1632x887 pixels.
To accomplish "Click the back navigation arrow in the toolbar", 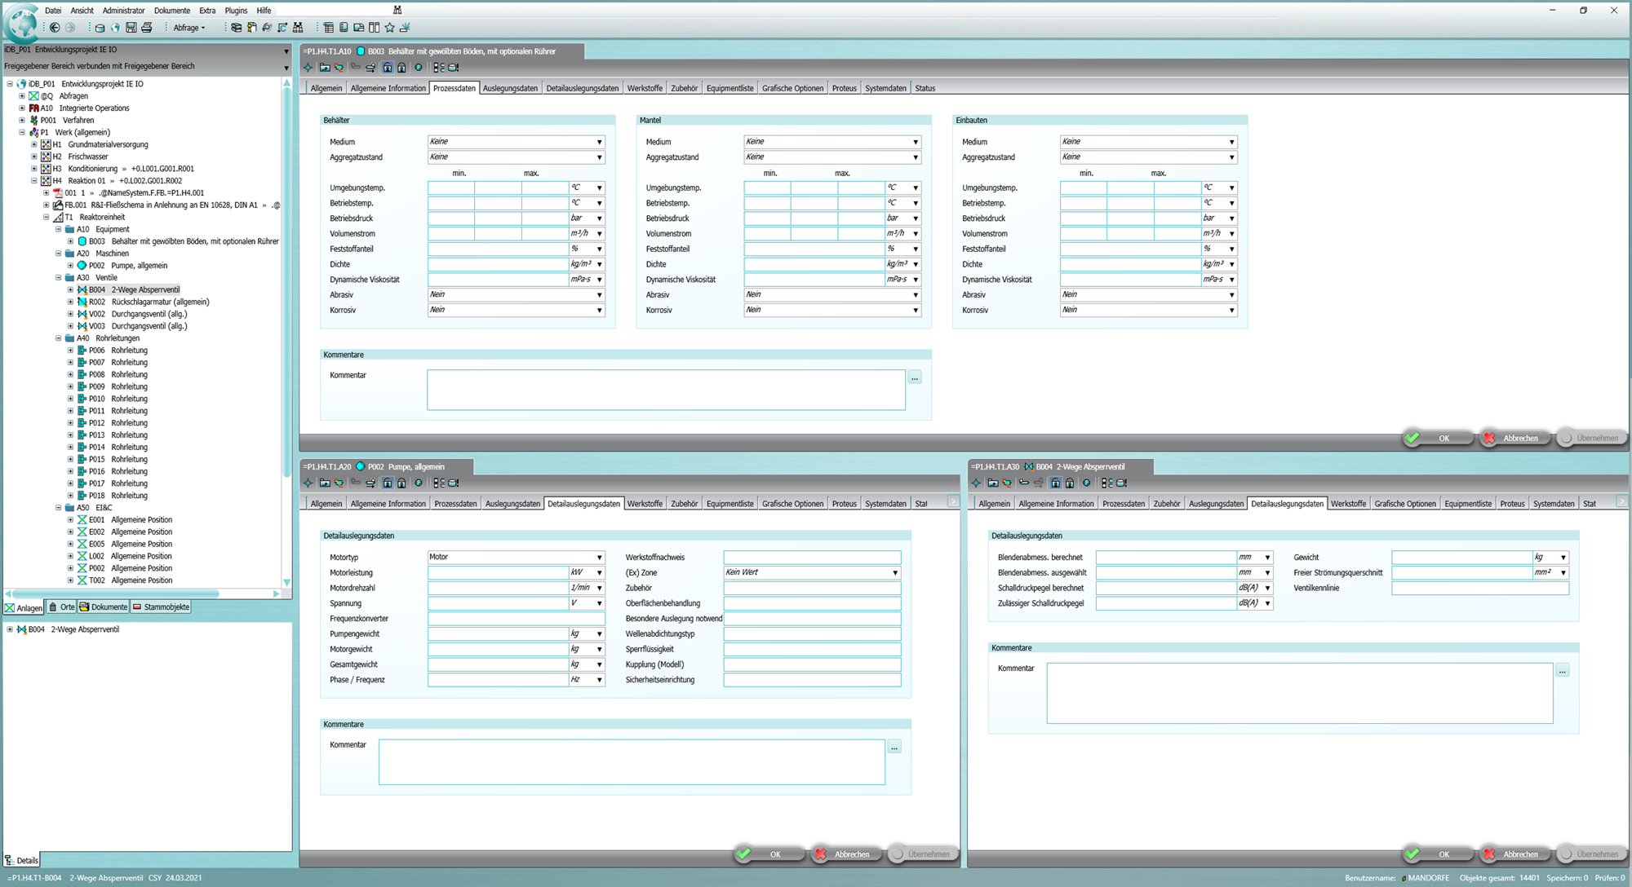I will pyautogui.click(x=55, y=28).
